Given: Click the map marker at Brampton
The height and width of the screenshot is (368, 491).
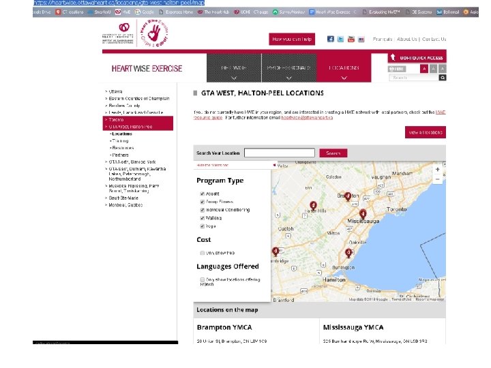Looking at the screenshot, I should point(348,196).
